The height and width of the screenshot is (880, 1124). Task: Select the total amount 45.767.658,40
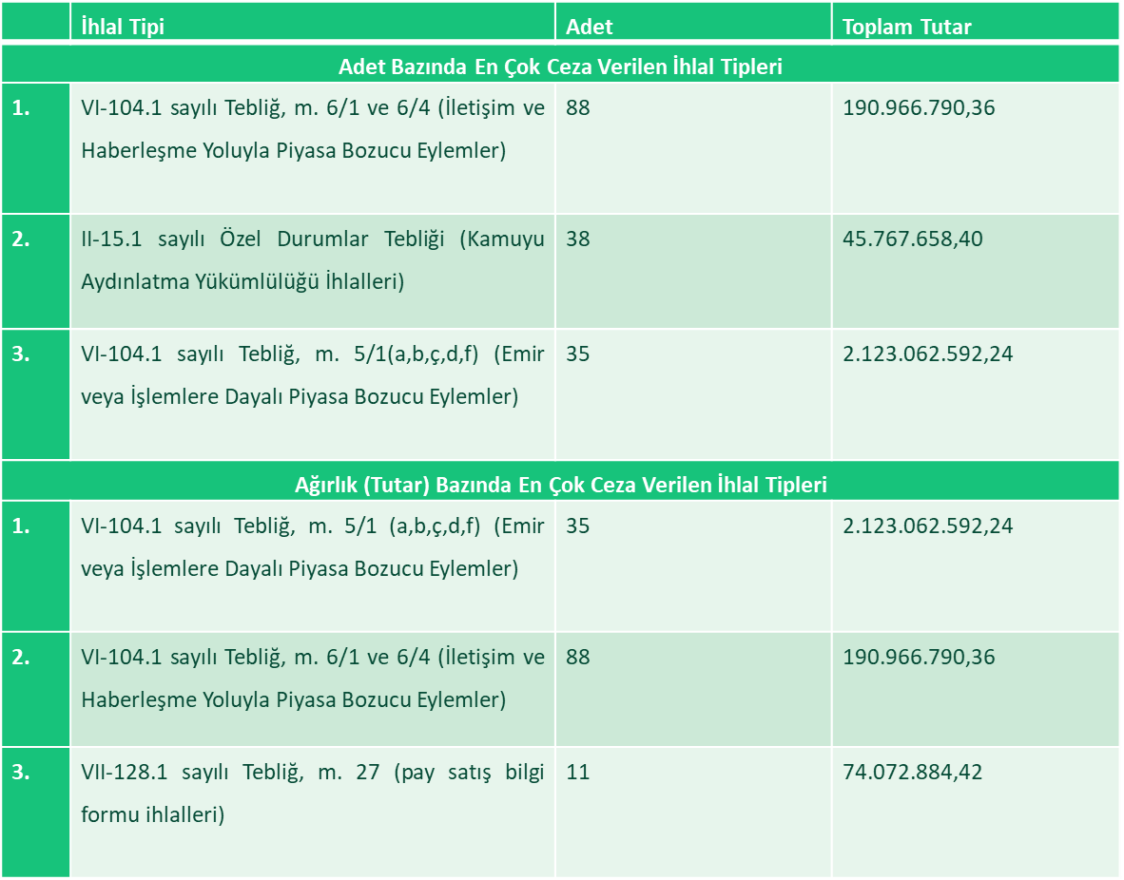tap(913, 239)
